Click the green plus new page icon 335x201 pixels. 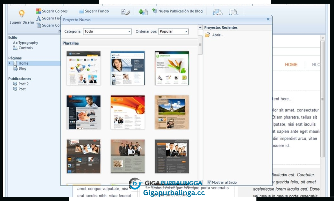[x=143, y=12]
